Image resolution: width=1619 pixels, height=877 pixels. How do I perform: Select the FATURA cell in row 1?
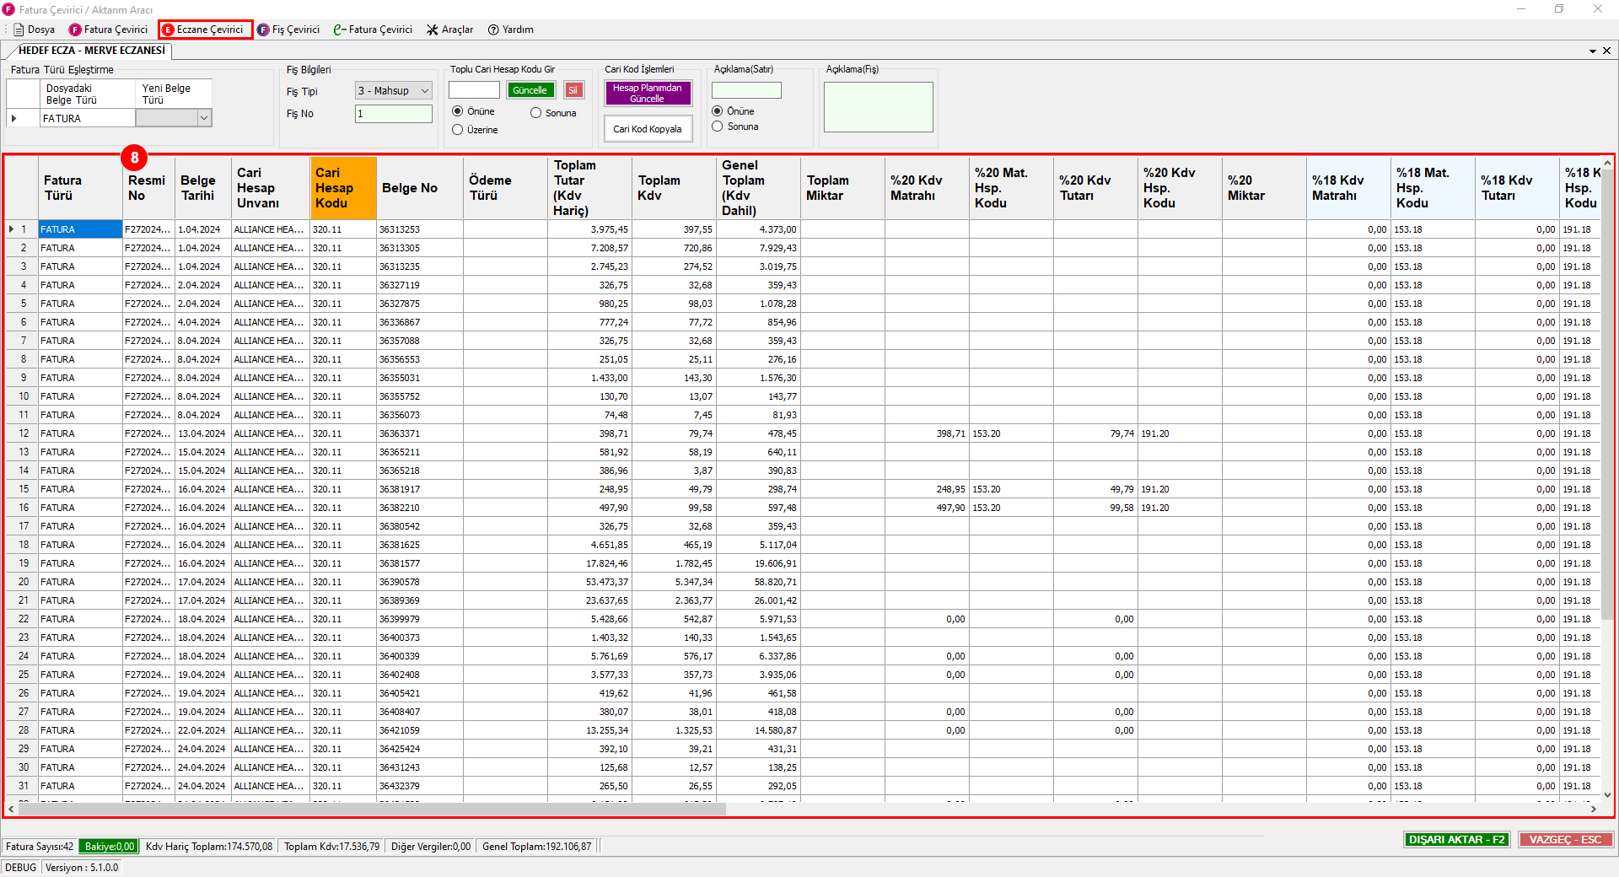[80, 229]
